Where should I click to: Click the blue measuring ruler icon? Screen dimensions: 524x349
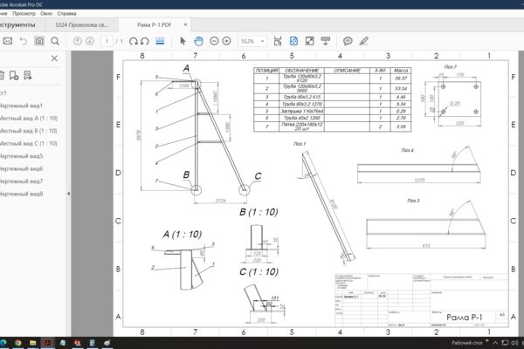click(x=160, y=41)
